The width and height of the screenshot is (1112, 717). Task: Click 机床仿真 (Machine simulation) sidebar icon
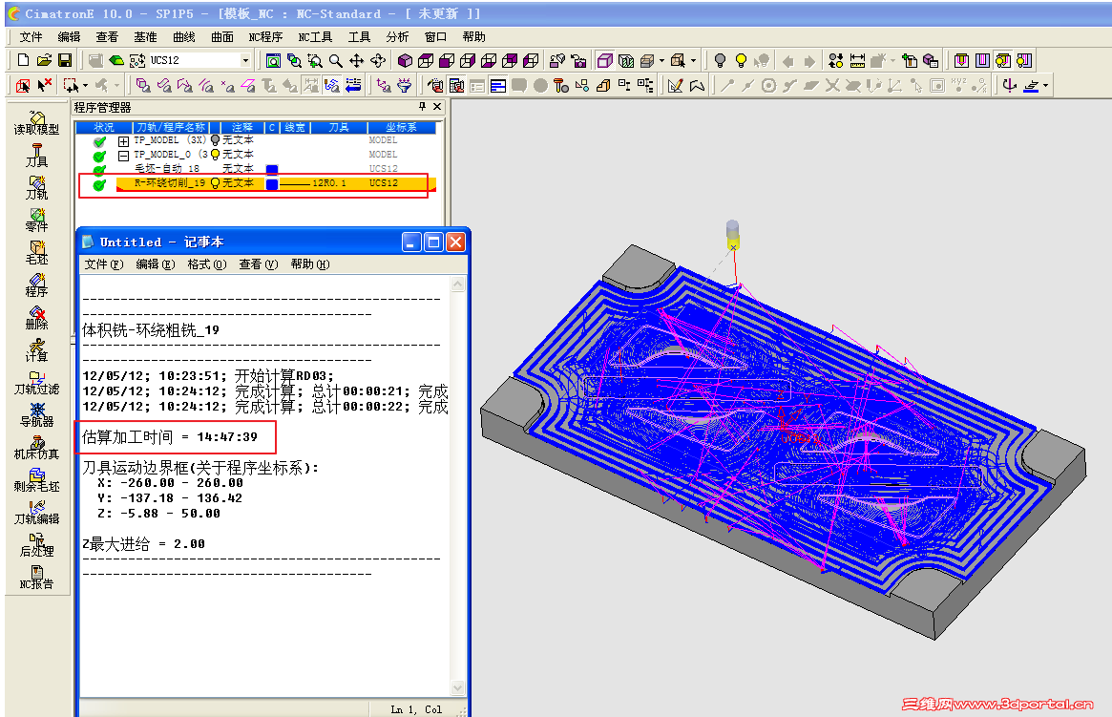(x=36, y=448)
